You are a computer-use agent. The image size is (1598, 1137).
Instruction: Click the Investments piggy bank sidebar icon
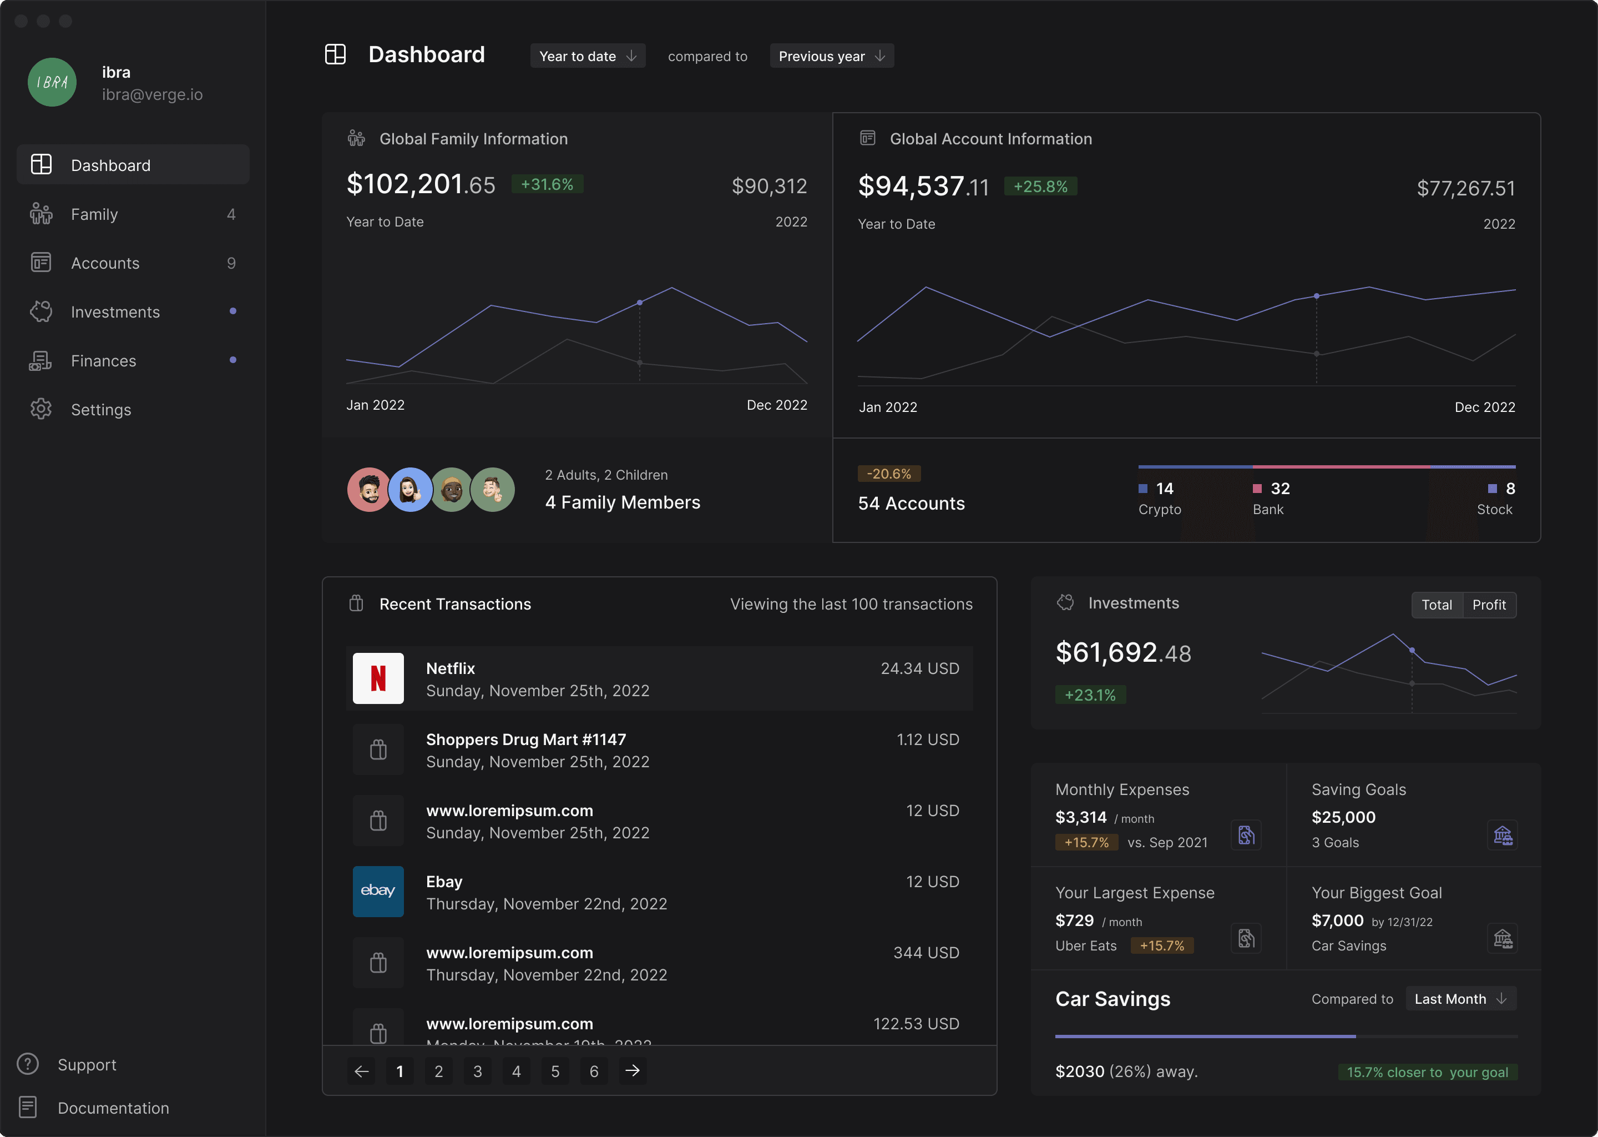41,311
